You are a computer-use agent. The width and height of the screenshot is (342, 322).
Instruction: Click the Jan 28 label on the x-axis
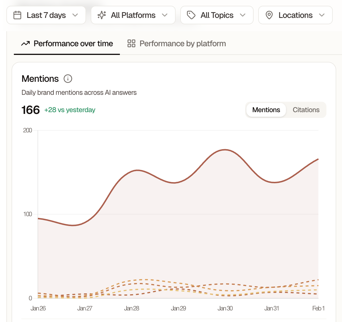pos(132,308)
